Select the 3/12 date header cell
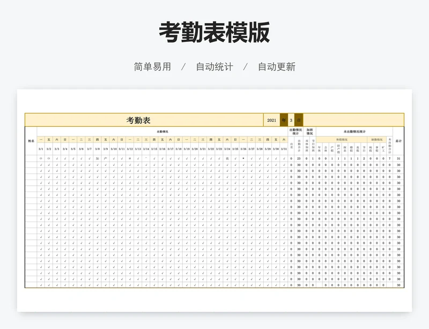429x329 pixels. pos(130,149)
